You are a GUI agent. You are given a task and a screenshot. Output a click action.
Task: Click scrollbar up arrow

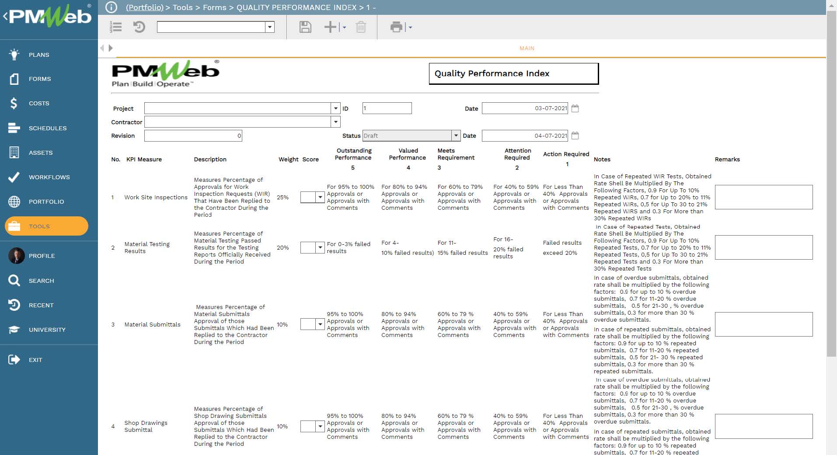coord(831,5)
